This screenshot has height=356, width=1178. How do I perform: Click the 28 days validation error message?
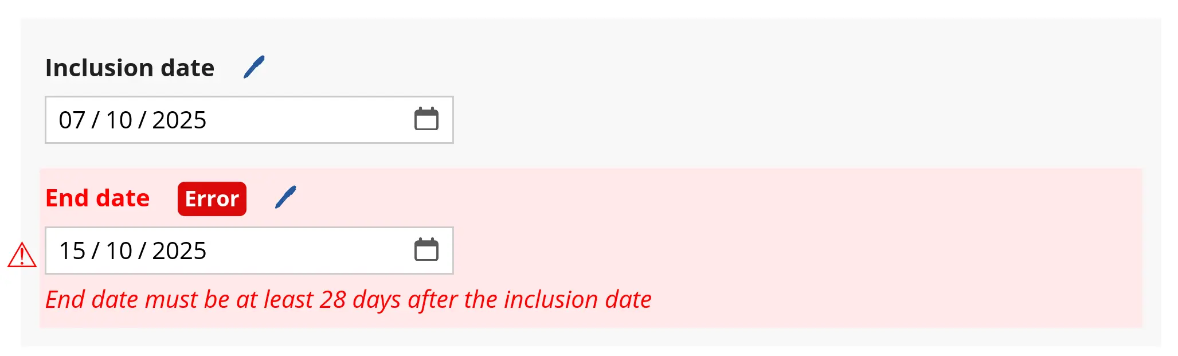click(x=348, y=300)
